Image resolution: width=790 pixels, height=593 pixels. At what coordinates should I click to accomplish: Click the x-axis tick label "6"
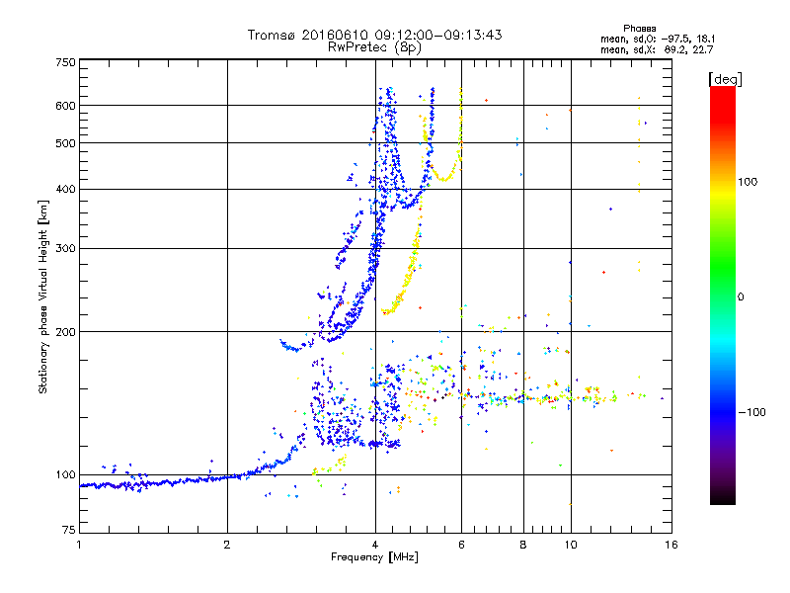461,545
